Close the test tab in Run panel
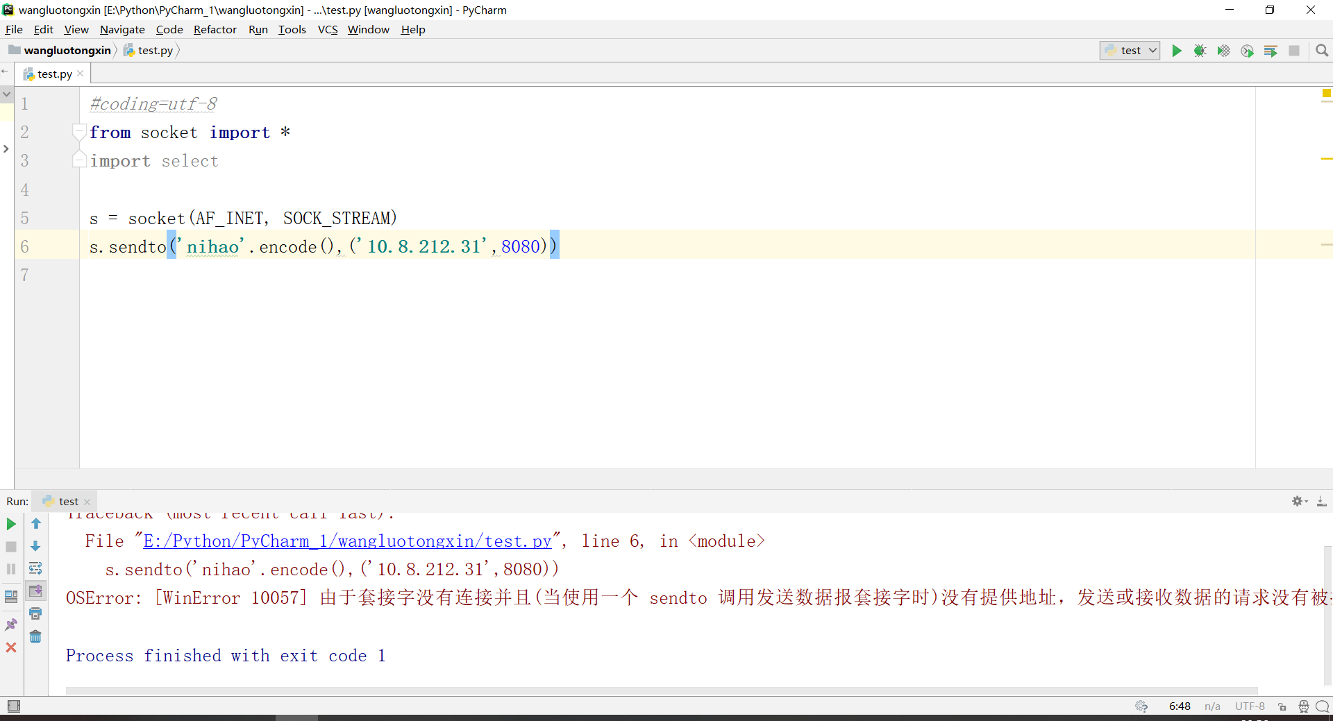The width and height of the screenshot is (1333, 721). click(x=87, y=502)
